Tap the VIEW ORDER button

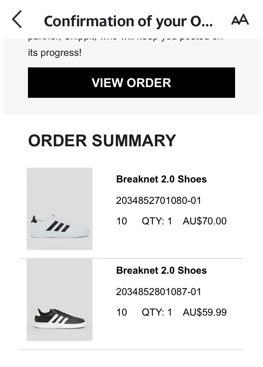pyautogui.click(x=131, y=83)
